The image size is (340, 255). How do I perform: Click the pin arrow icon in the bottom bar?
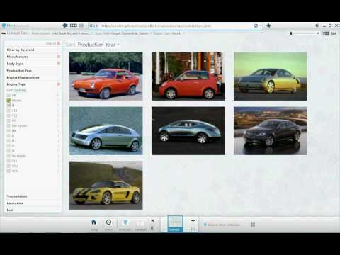tap(152, 220)
